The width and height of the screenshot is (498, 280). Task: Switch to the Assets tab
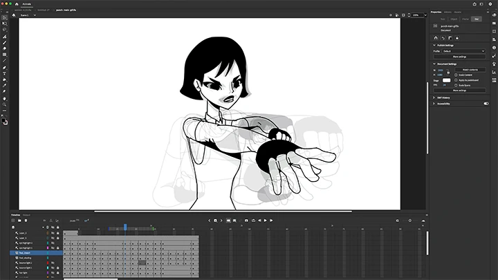point(457,12)
